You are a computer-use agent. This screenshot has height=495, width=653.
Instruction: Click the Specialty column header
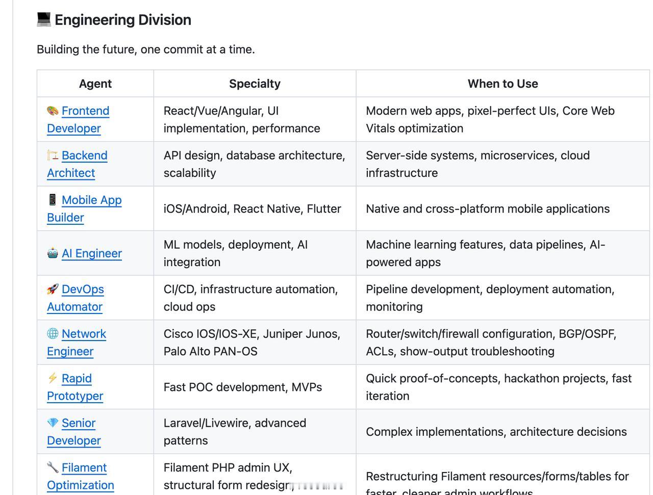255,84
